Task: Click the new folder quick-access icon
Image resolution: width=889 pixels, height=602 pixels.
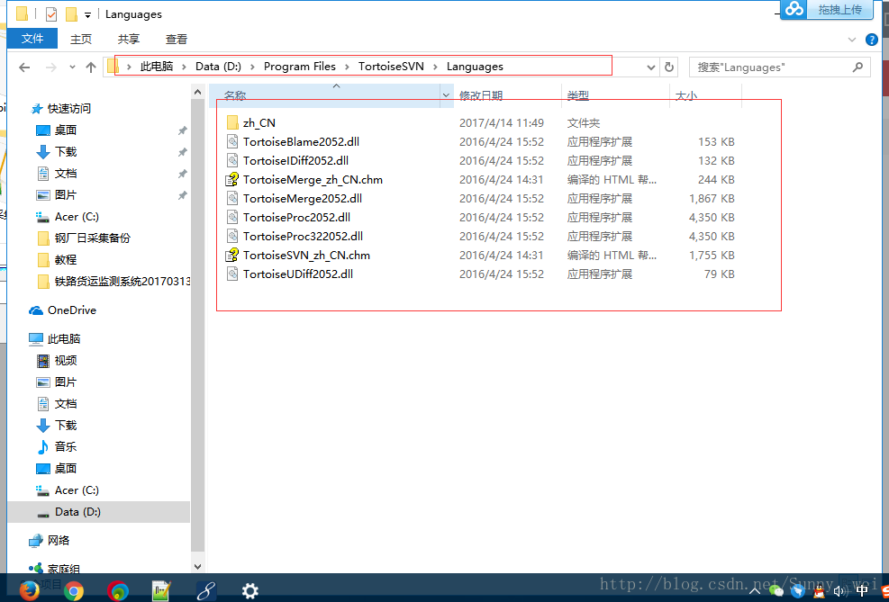Action: (71, 14)
